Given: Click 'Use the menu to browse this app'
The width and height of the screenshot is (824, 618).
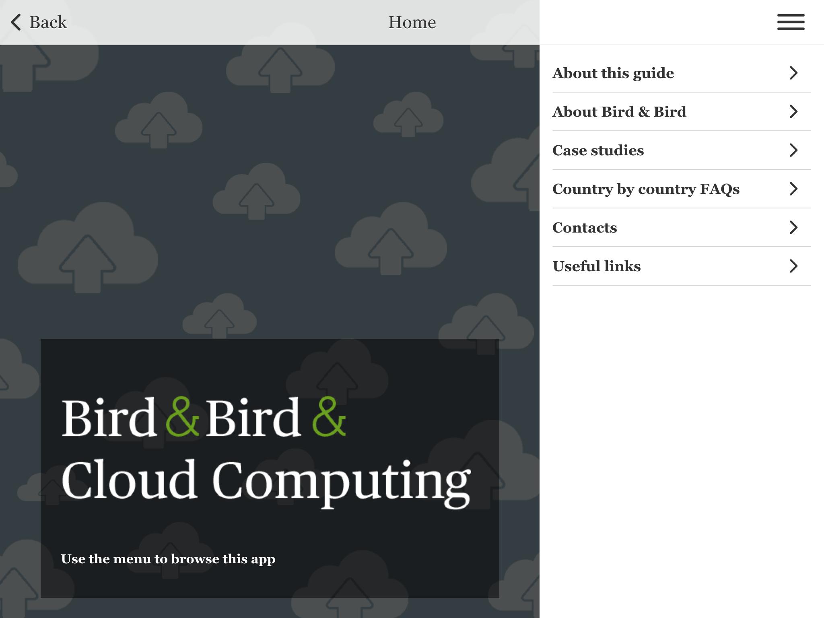Looking at the screenshot, I should pyautogui.click(x=168, y=559).
